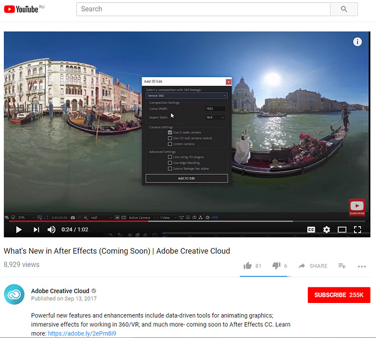The width and height of the screenshot is (376, 338).
Task: Click the flowchart icon in viewer toolbar
Action: tap(201, 217)
